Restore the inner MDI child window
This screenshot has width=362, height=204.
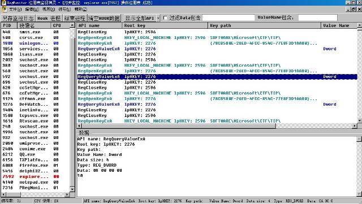[354, 9]
